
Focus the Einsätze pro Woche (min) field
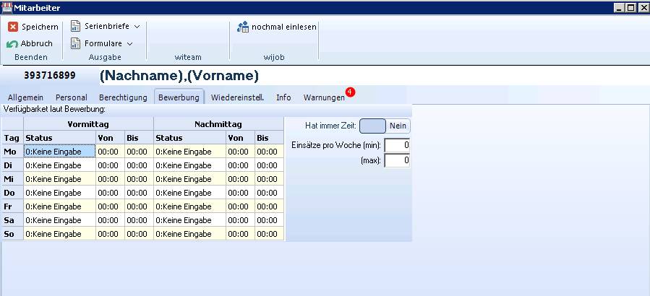[x=397, y=145]
